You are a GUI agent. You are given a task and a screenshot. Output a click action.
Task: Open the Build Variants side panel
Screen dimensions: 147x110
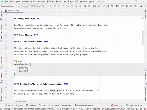(x=1, y=94)
